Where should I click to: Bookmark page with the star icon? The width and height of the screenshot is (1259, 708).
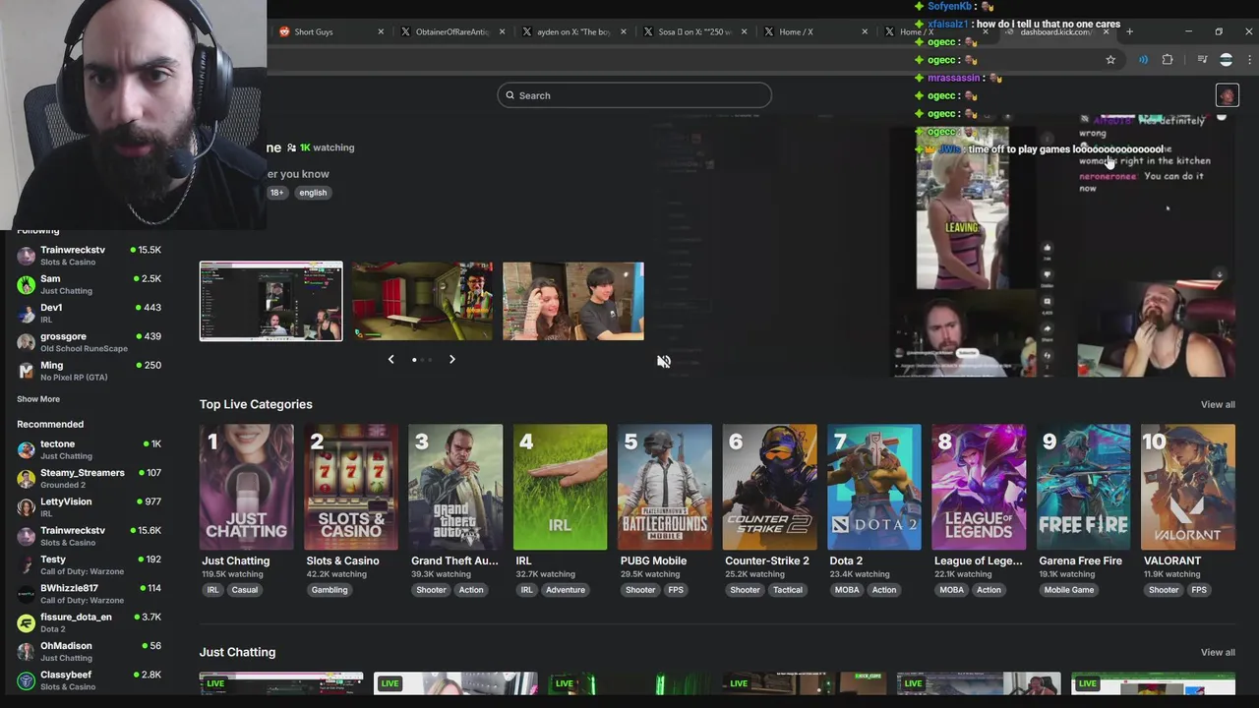coord(1110,60)
